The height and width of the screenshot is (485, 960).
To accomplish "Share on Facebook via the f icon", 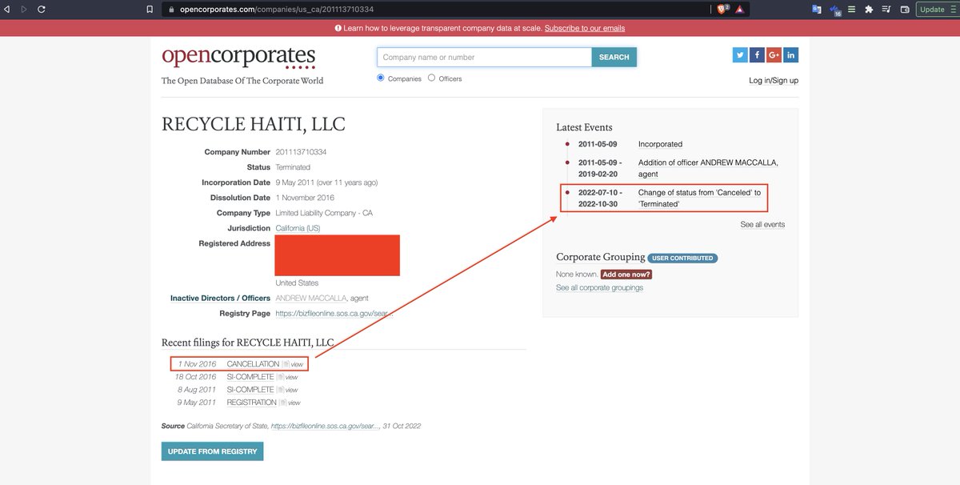I will click(757, 54).
